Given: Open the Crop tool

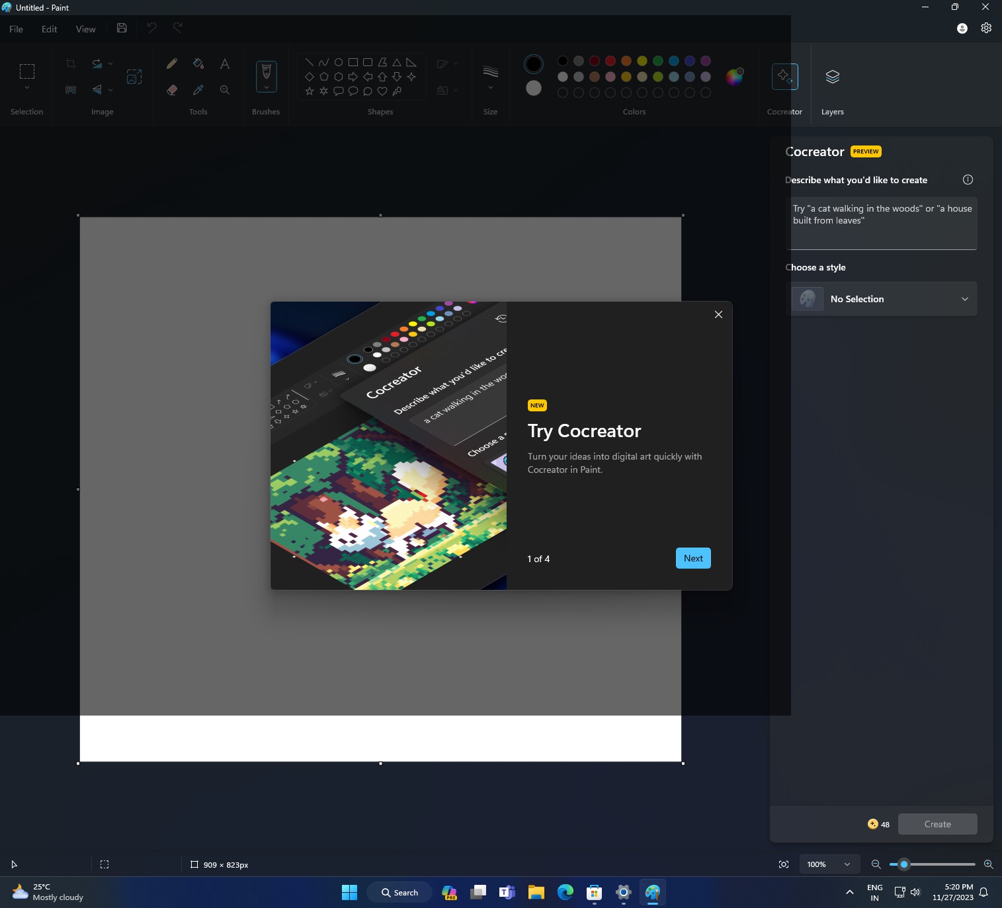Looking at the screenshot, I should click(x=70, y=63).
